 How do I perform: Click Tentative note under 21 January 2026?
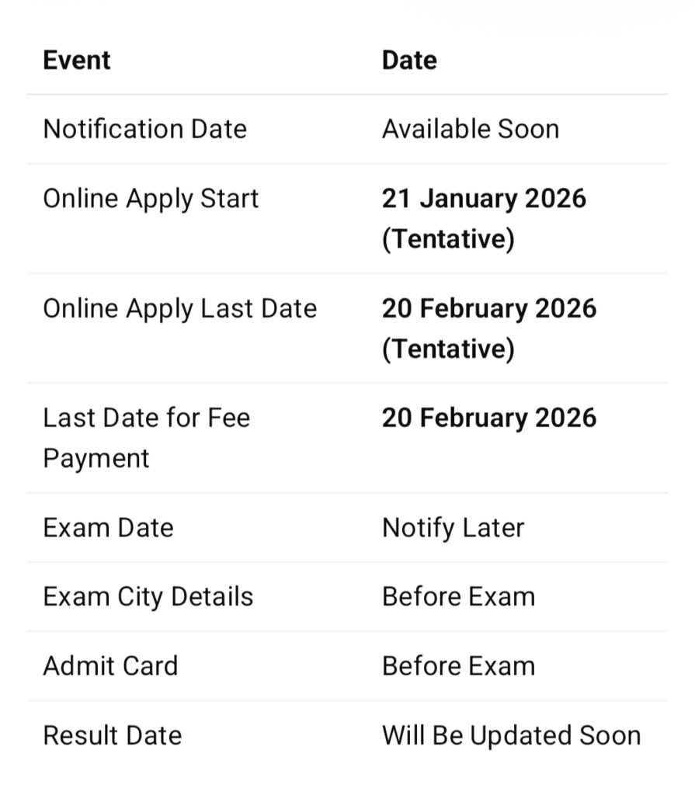pyautogui.click(x=448, y=239)
